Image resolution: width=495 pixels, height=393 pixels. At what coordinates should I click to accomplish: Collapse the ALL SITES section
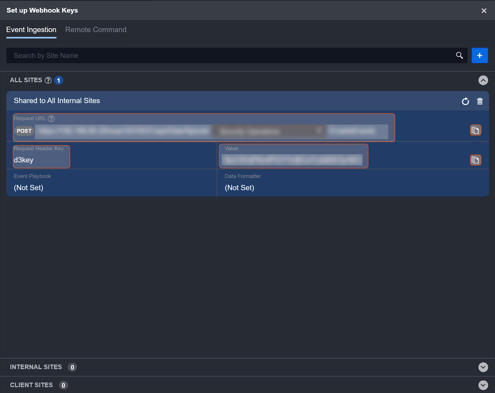pos(483,80)
